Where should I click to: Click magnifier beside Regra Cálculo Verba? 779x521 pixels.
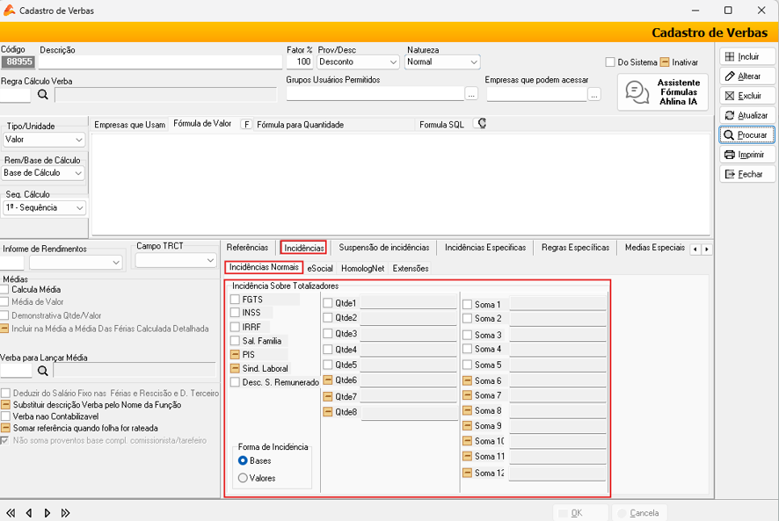click(x=43, y=94)
